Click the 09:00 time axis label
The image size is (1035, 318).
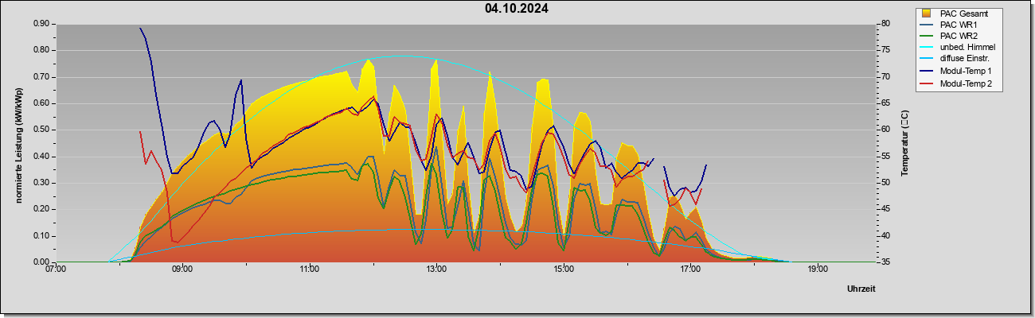(x=182, y=269)
